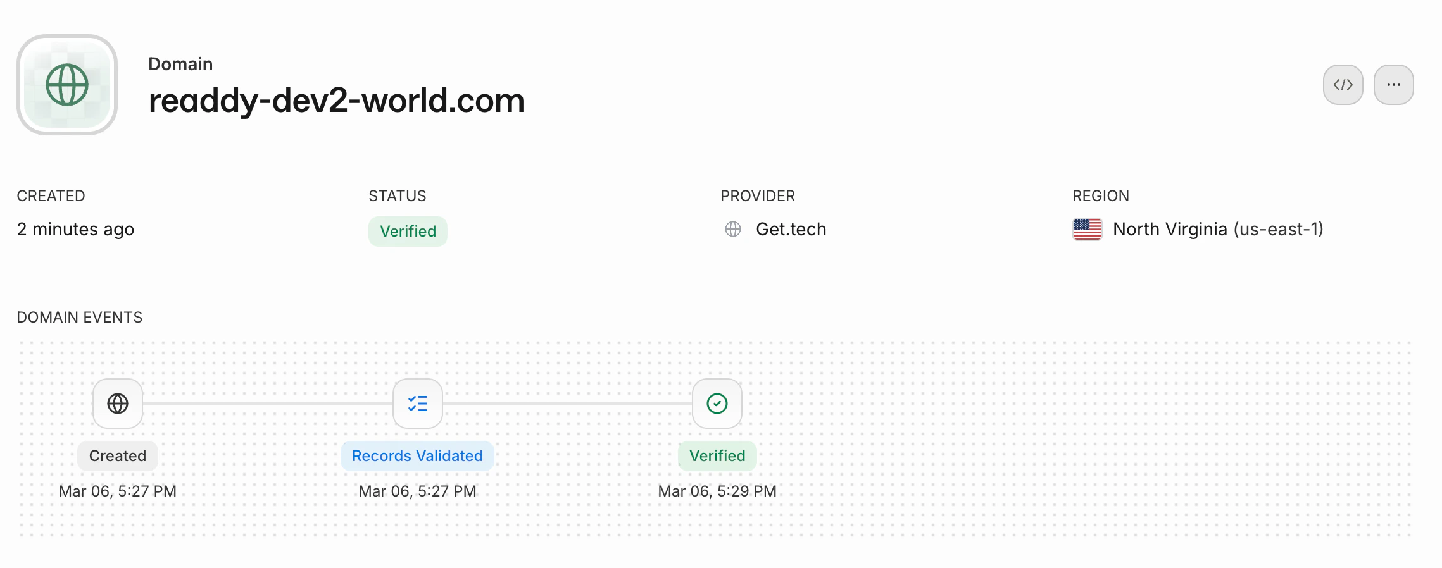
Task: Click the US flag icon in Region
Action: (x=1086, y=229)
